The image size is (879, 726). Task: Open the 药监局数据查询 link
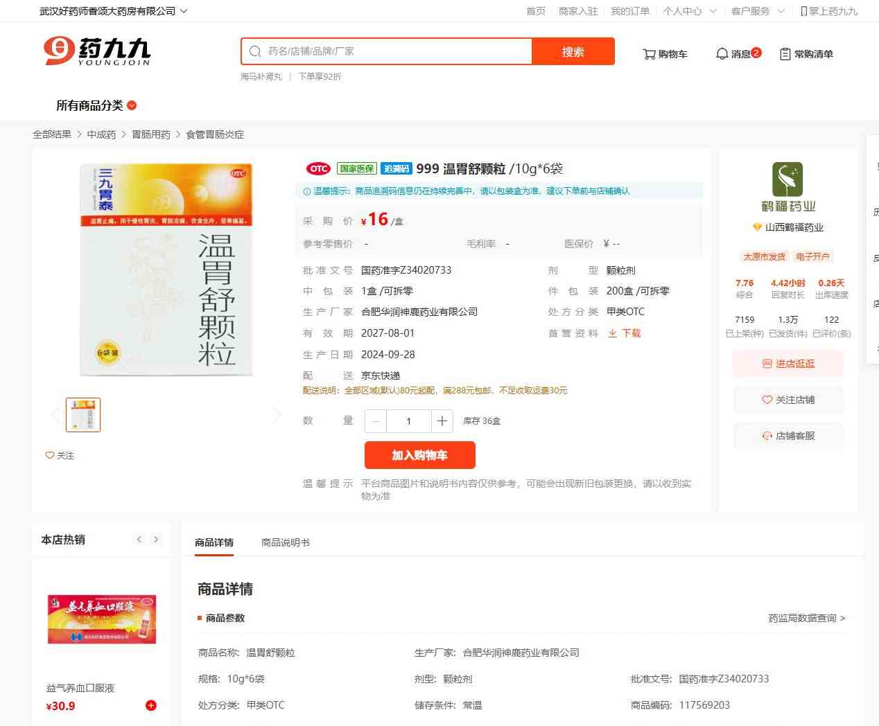[x=806, y=618]
